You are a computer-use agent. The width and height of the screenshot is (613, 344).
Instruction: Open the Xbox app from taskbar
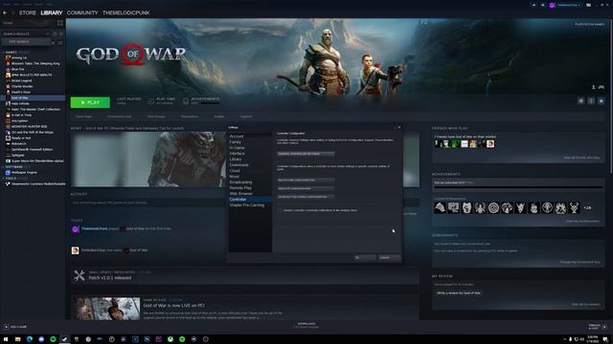[x=170, y=339]
